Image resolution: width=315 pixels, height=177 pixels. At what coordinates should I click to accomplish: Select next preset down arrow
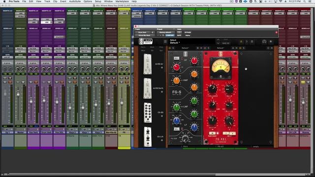click(x=218, y=43)
